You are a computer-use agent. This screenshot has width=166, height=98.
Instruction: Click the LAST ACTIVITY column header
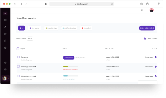[x=110, y=48]
